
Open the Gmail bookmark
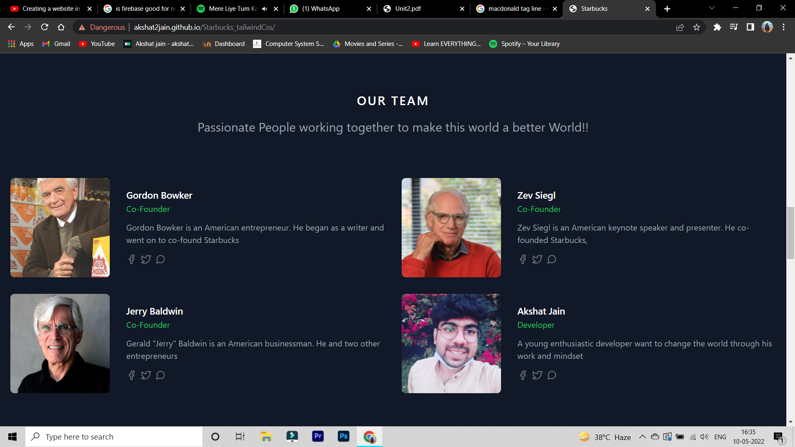pos(55,43)
